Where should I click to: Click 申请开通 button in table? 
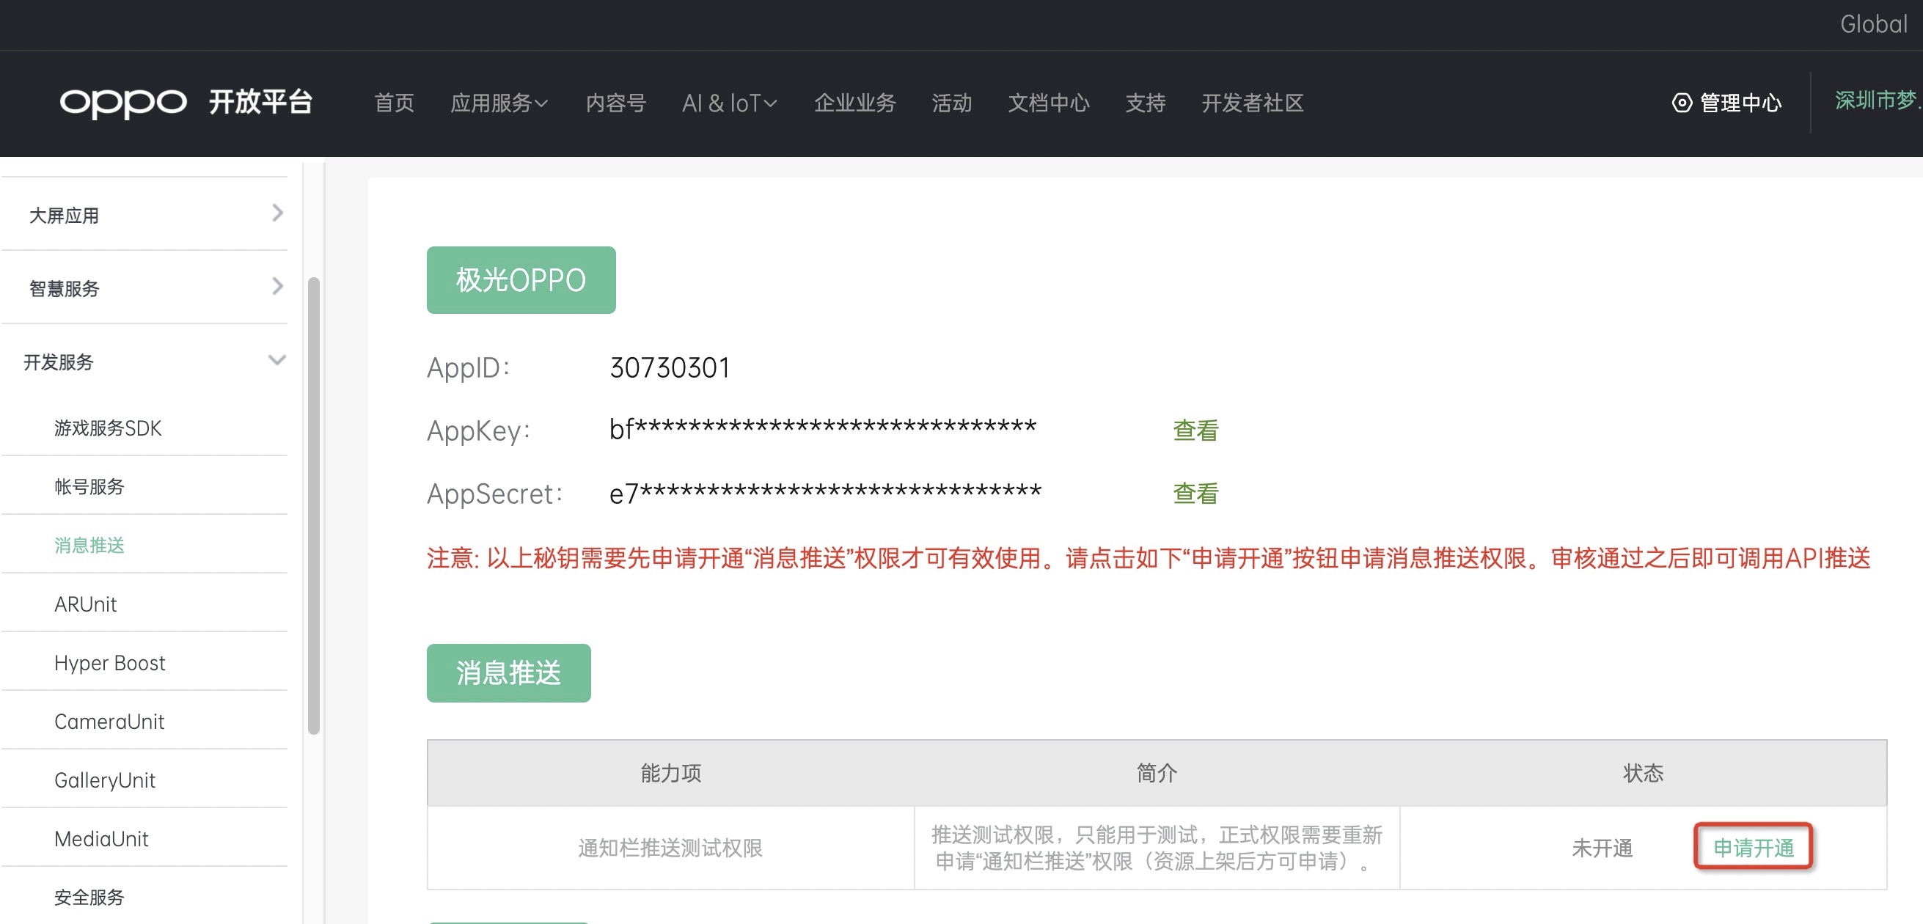[1753, 847]
